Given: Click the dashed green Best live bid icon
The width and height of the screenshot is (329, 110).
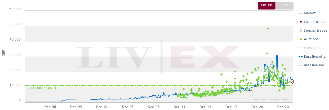Looking at the screenshot, I should [301, 65].
